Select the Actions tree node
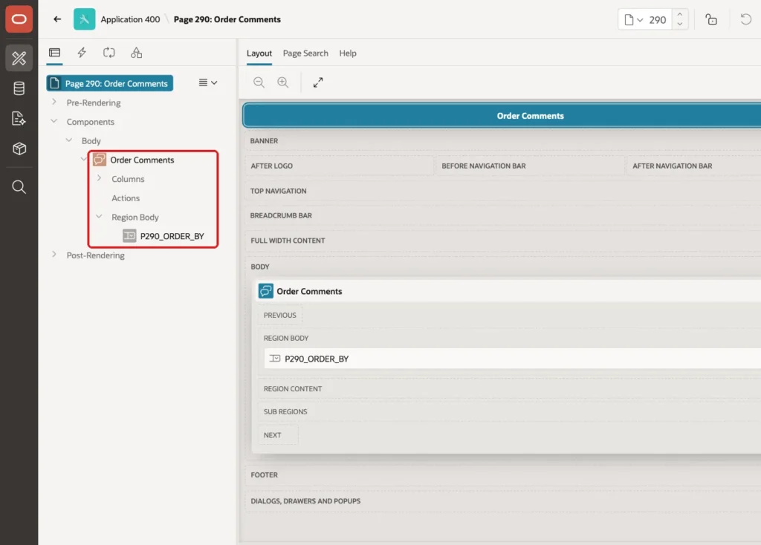 point(126,198)
